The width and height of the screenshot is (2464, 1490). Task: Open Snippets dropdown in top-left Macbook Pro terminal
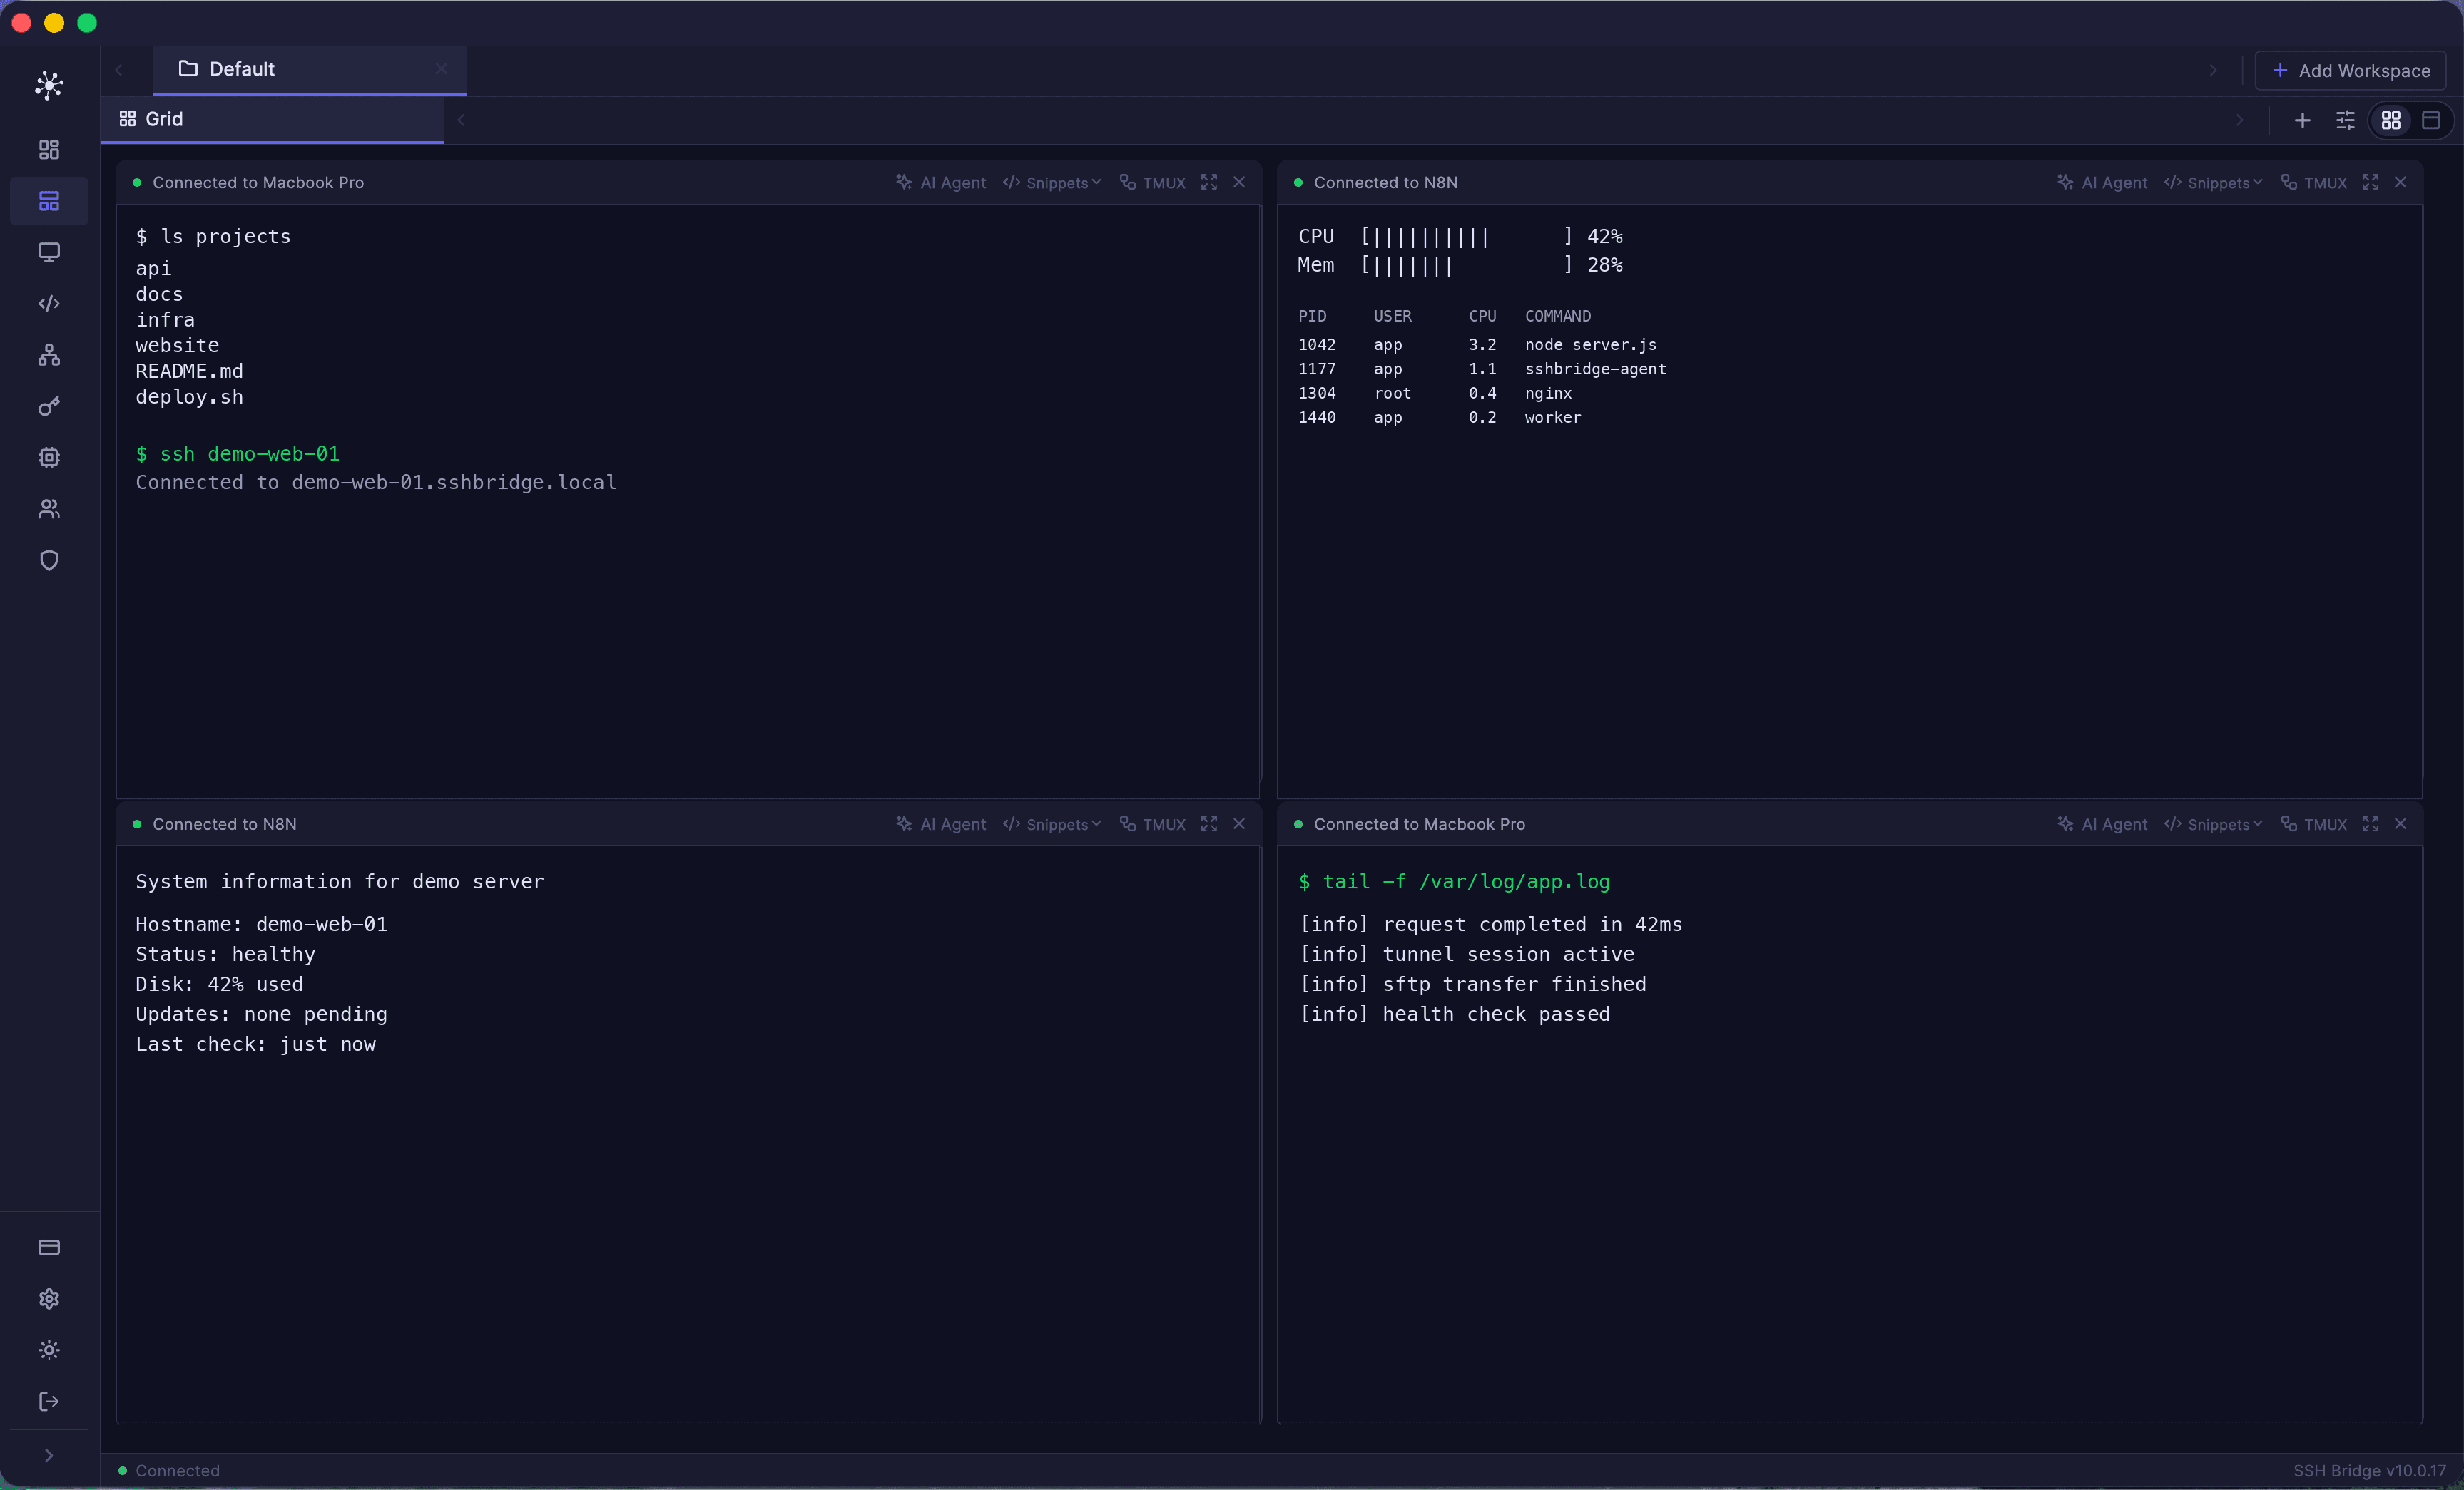point(1052,182)
